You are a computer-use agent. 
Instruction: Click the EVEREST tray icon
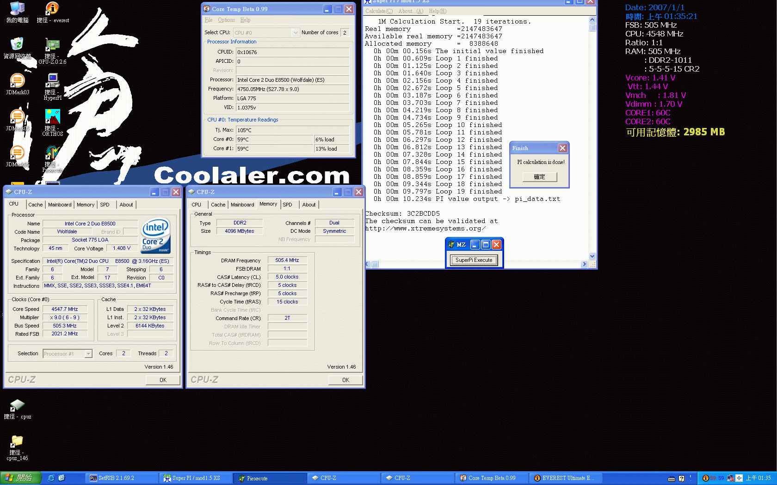pyautogui.click(x=705, y=478)
